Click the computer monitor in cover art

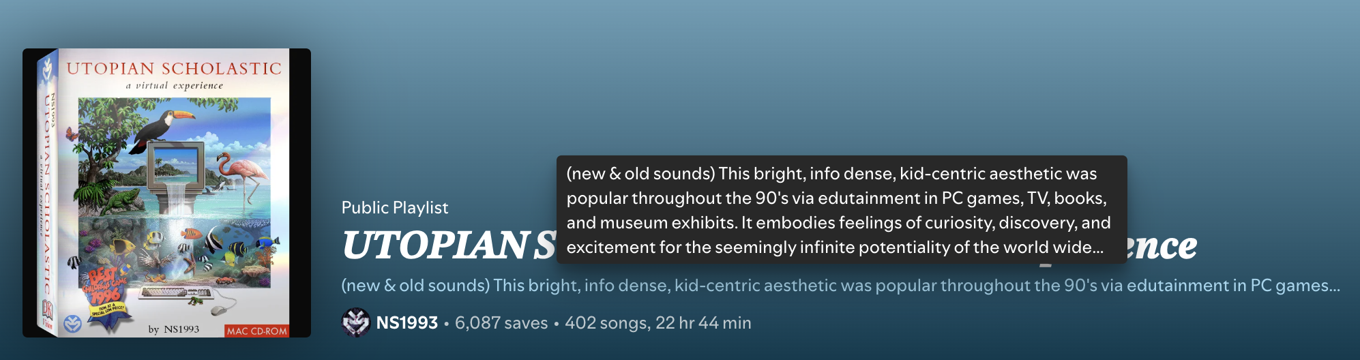[177, 160]
